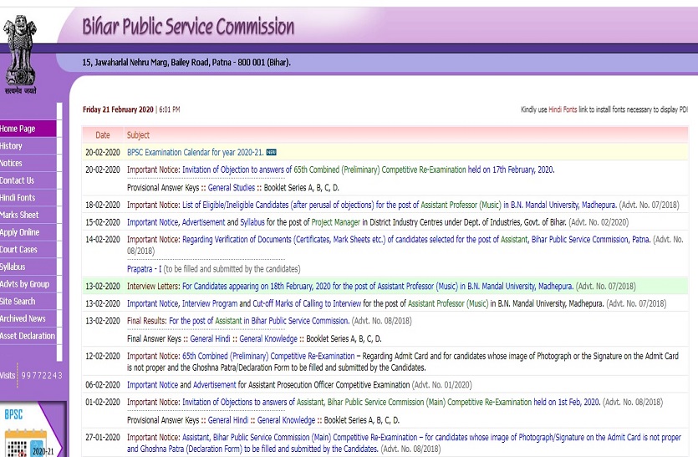Open 27-01-2020 Assistant Main Re-Examination notice
Image resolution: width=698 pixels, height=457 pixels.
coord(405,443)
